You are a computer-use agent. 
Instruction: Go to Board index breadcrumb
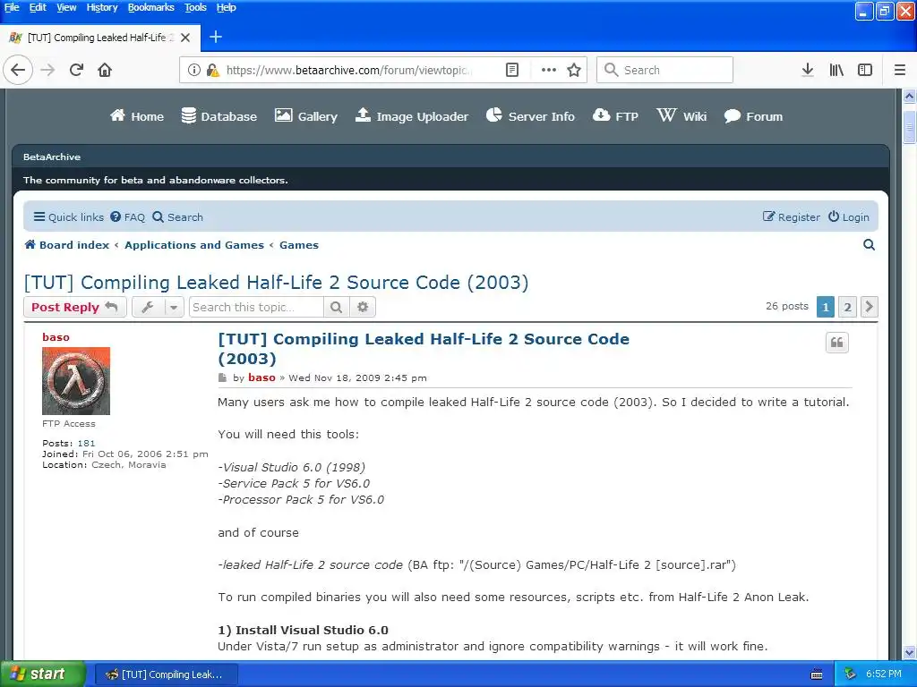coord(67,245)
